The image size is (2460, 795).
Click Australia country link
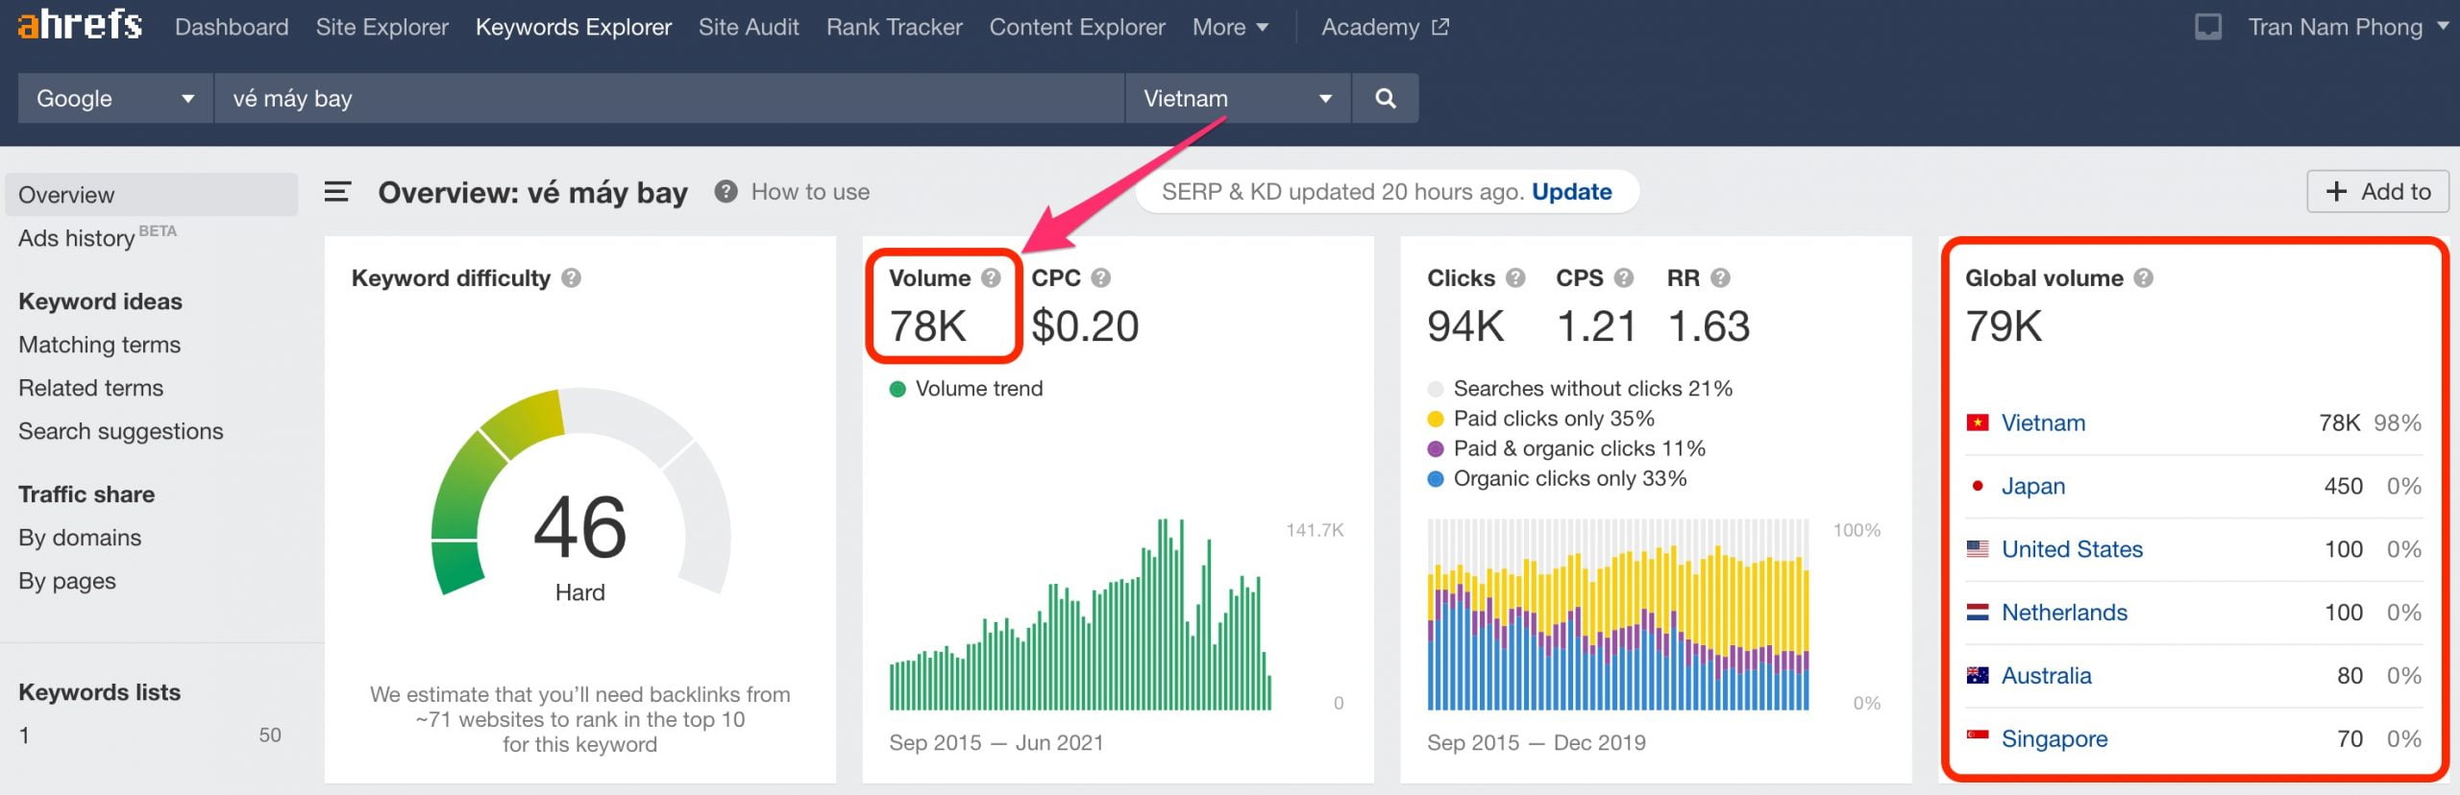click(2047, 676)
